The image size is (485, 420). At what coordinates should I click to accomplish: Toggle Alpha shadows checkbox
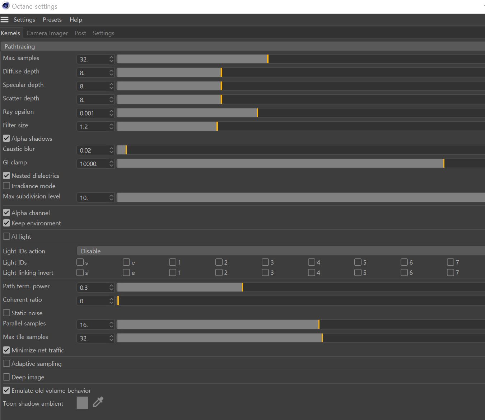6,138
